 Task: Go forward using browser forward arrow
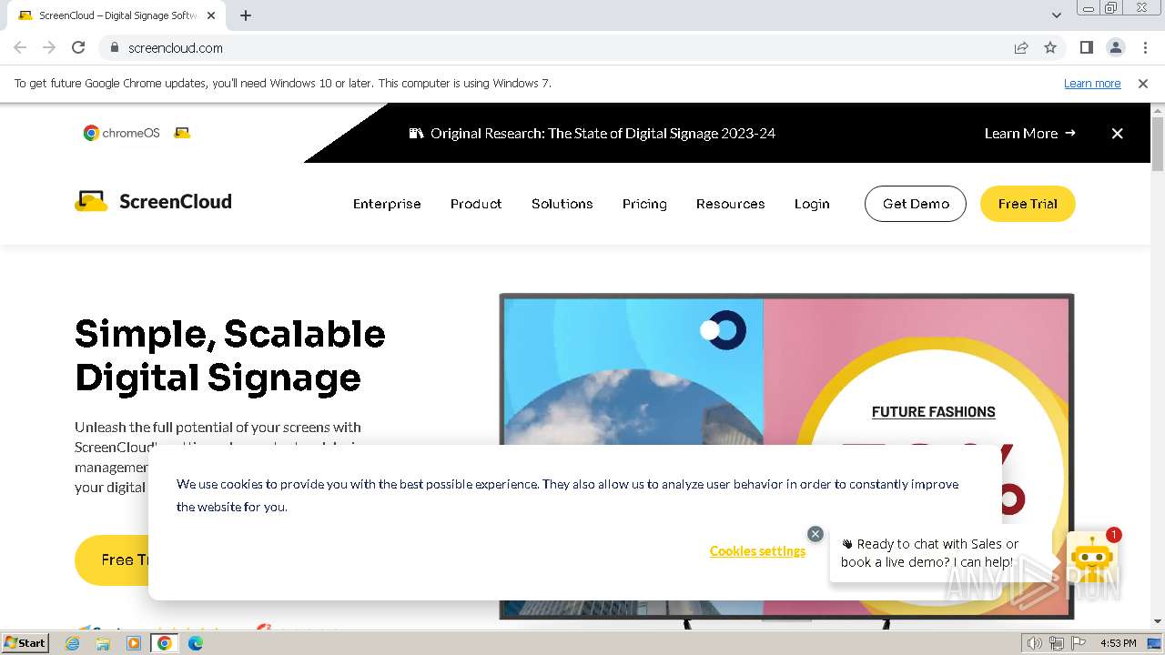pyautogui.click(x=49, y=47)
